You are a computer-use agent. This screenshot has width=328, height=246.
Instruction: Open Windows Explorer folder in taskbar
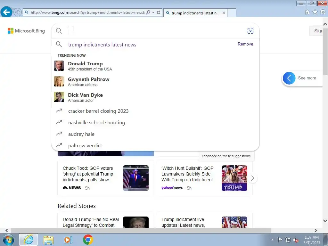point(48,240)
